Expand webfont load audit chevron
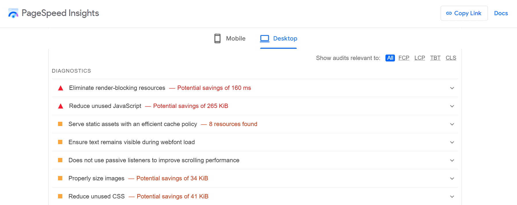The height and width of the screenshot is (205, 517). click(452, 142)
